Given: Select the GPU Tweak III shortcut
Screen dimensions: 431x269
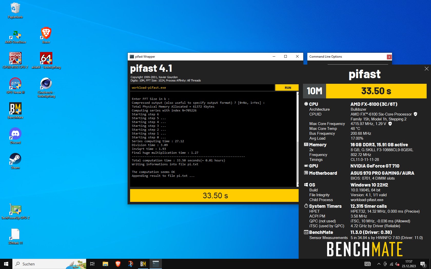Looking at the screenshot, I should [x=15, y=86].
